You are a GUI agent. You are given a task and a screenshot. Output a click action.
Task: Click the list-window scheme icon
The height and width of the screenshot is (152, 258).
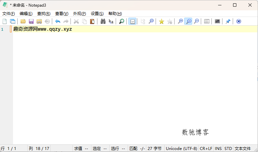pyautogui.click(x=207, y=21)
